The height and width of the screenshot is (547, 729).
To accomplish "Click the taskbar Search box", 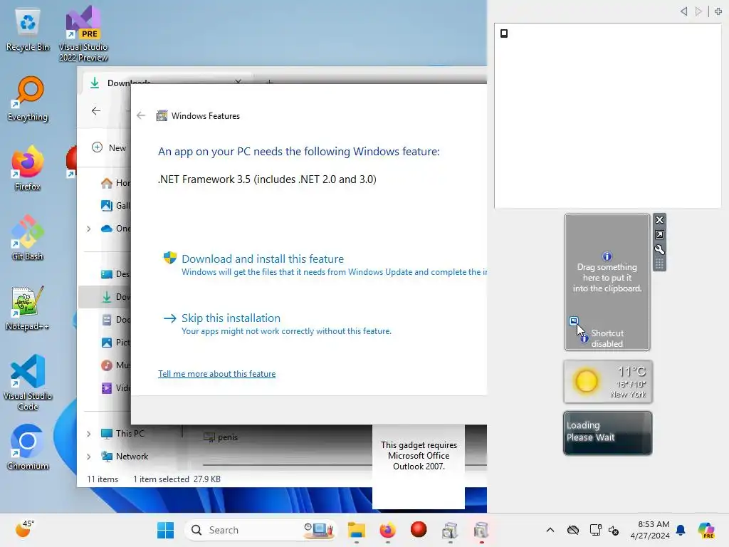I will click(x=259, y=530).
